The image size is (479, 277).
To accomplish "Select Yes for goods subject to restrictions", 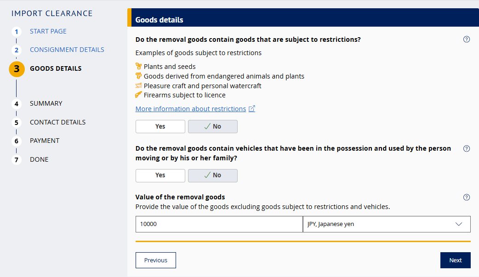I will tap(160, 126).
